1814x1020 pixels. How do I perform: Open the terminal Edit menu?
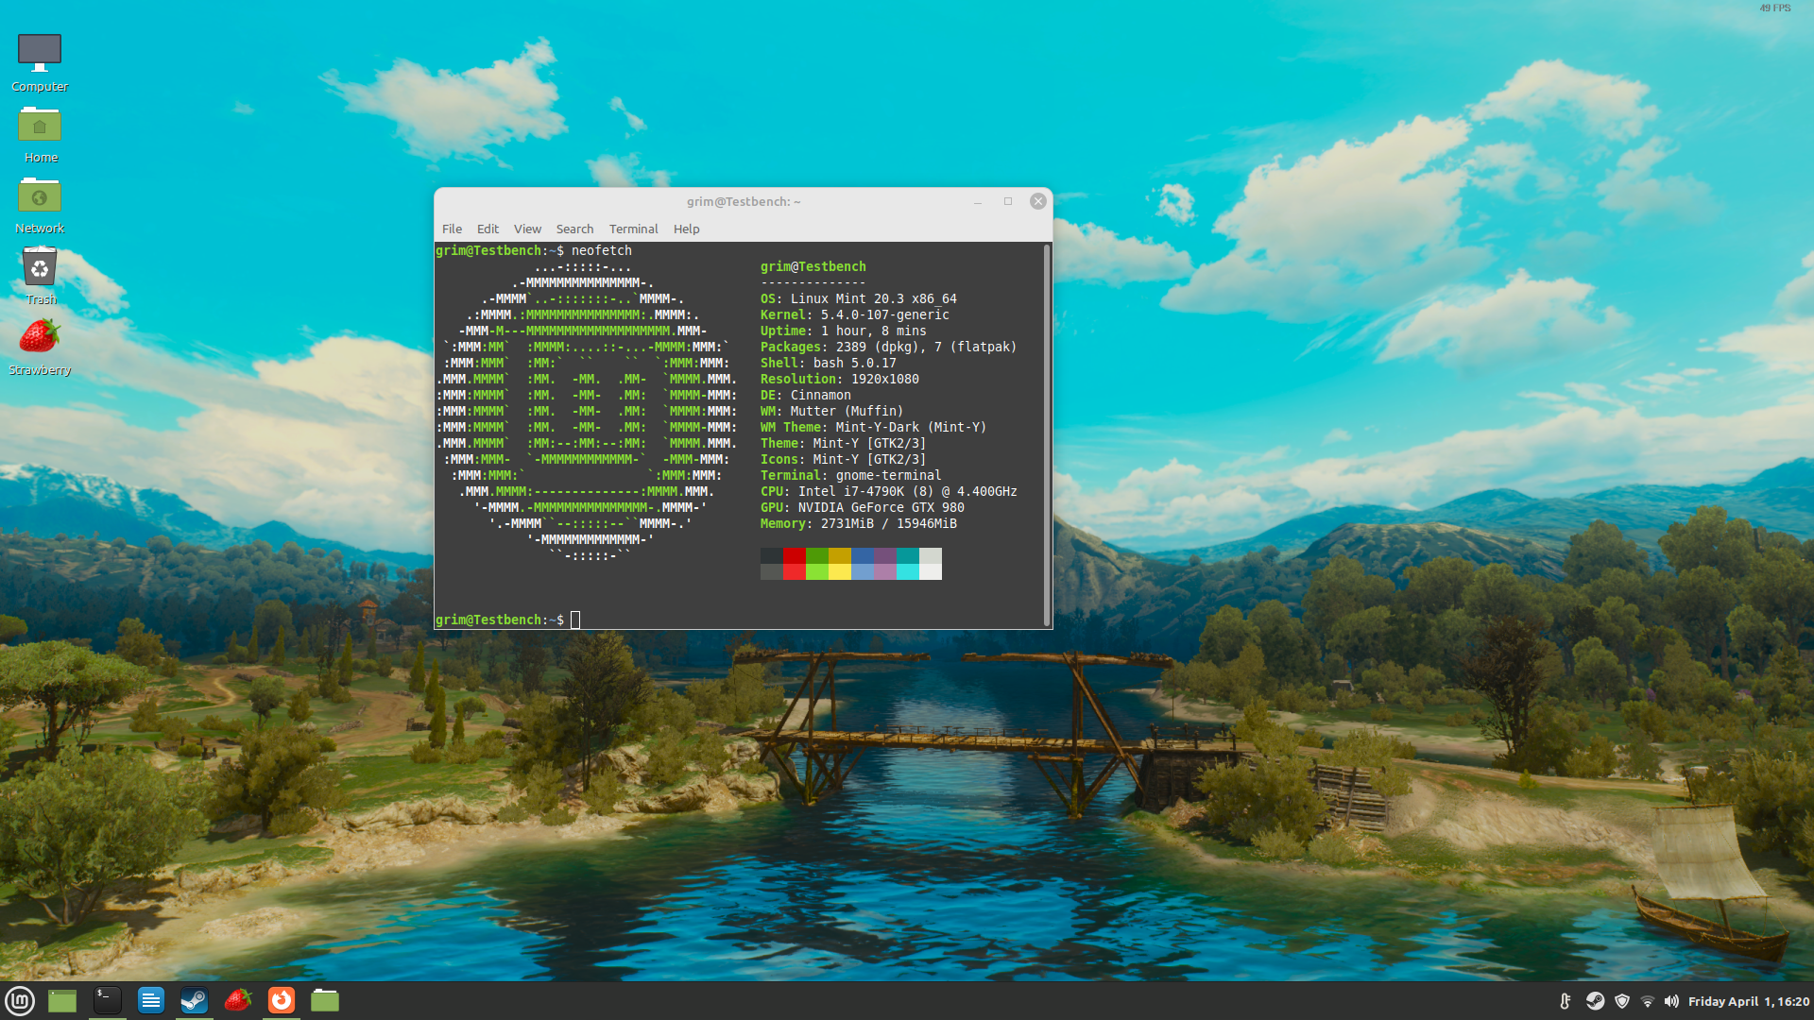(488, 229)
